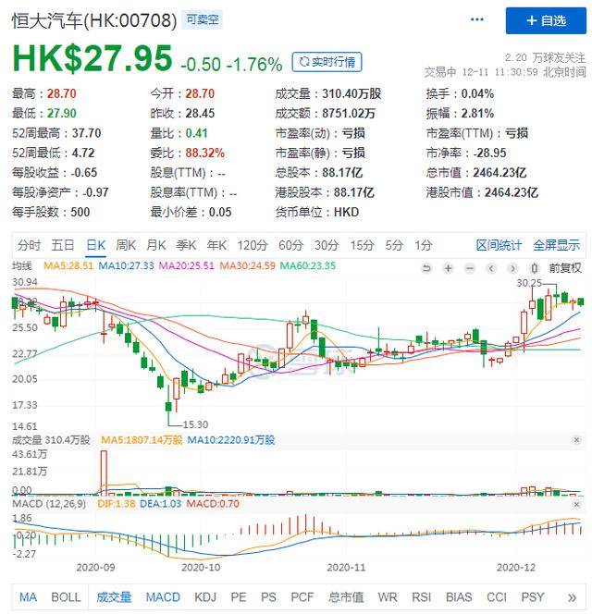
Task: Toggle the WR sub-indicator
Action: pos(388,597)
